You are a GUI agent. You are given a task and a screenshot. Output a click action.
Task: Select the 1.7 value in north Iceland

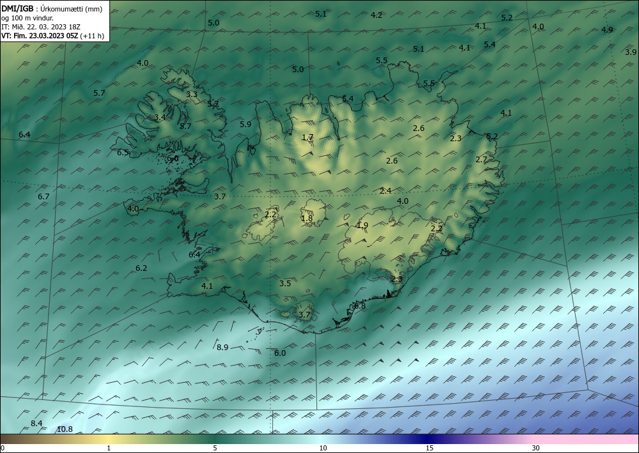coord(308,137)
